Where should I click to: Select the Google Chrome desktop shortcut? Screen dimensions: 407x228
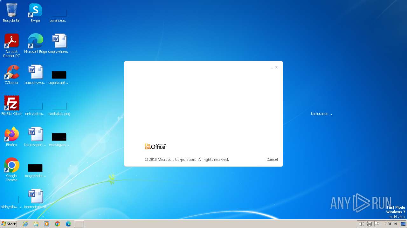click(11, 170)
